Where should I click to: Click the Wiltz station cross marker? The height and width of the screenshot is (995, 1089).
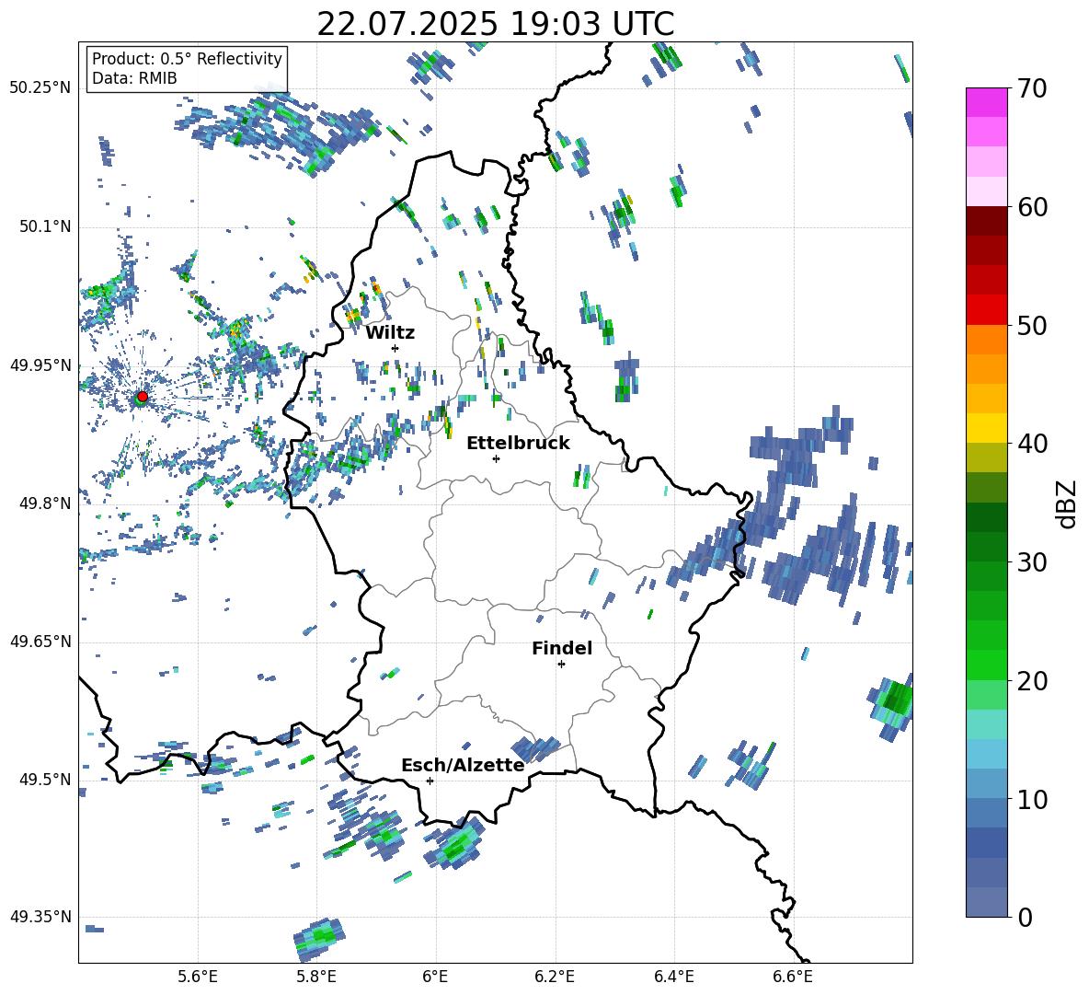pos(395,348)
